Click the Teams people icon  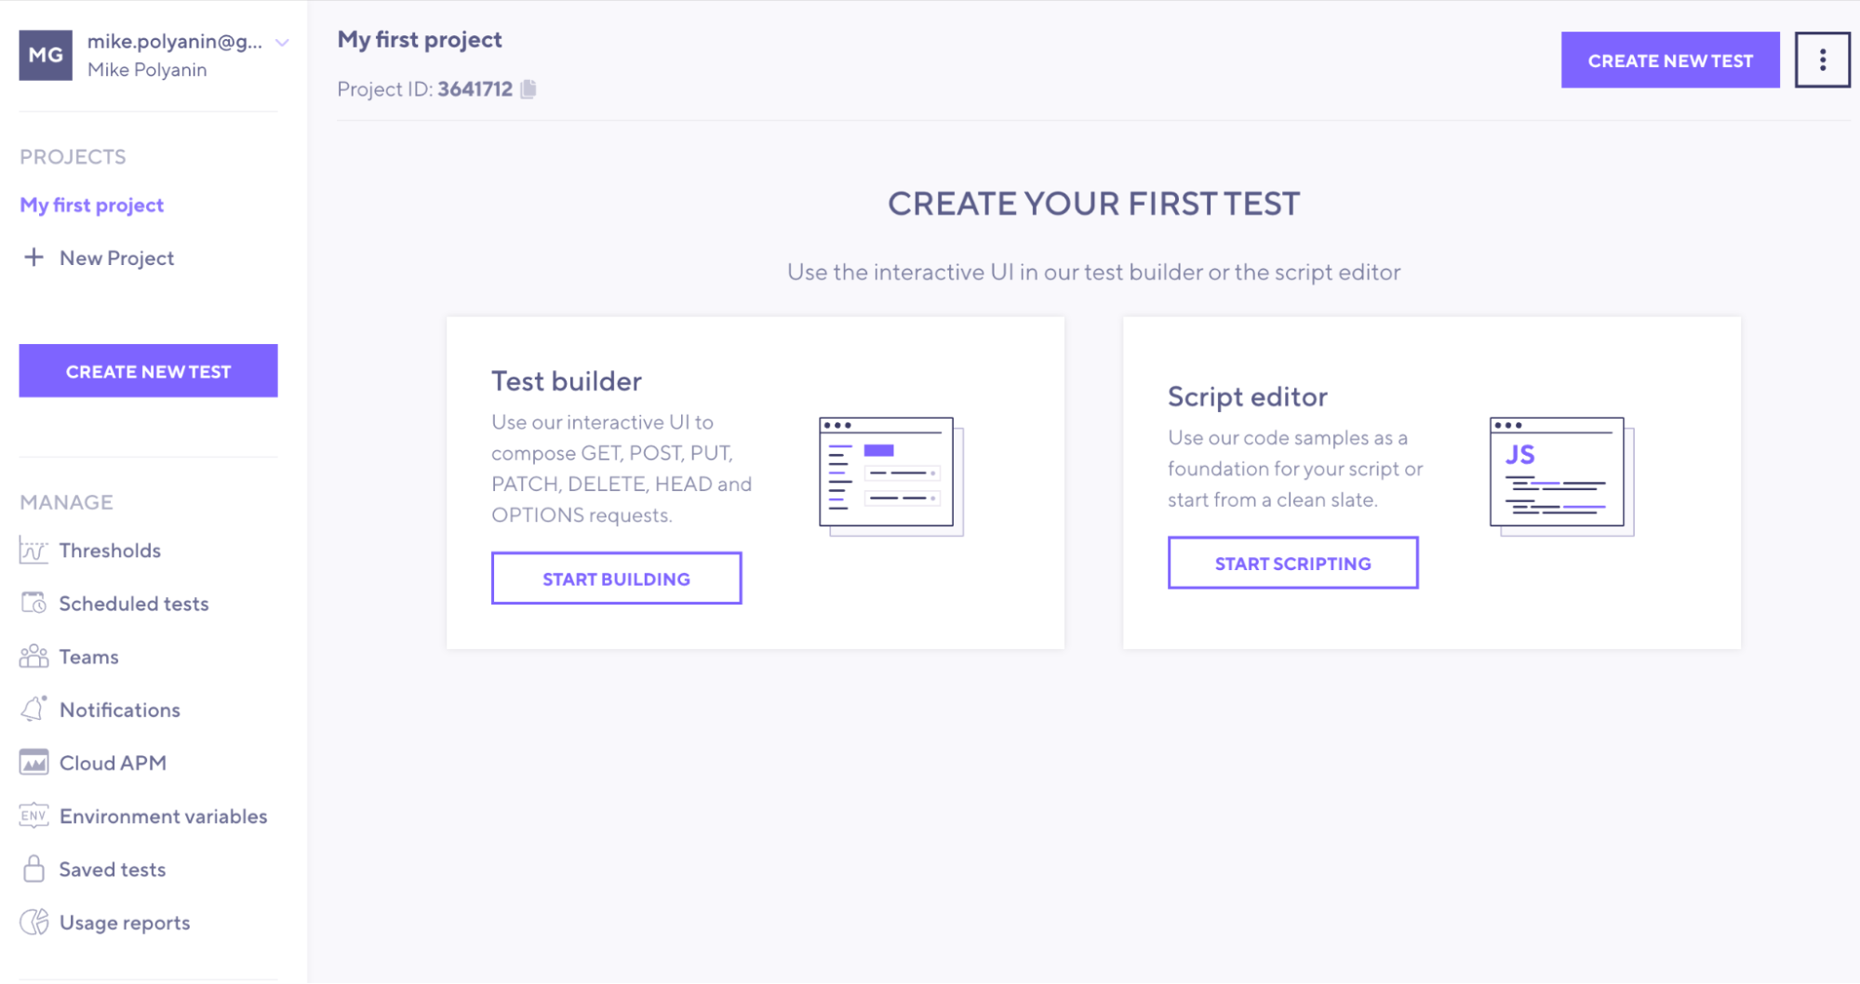click(33, 657)
